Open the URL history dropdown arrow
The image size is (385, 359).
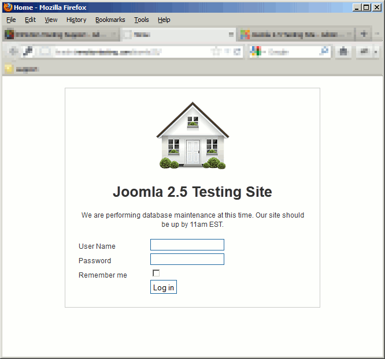(x=227, y=51)
